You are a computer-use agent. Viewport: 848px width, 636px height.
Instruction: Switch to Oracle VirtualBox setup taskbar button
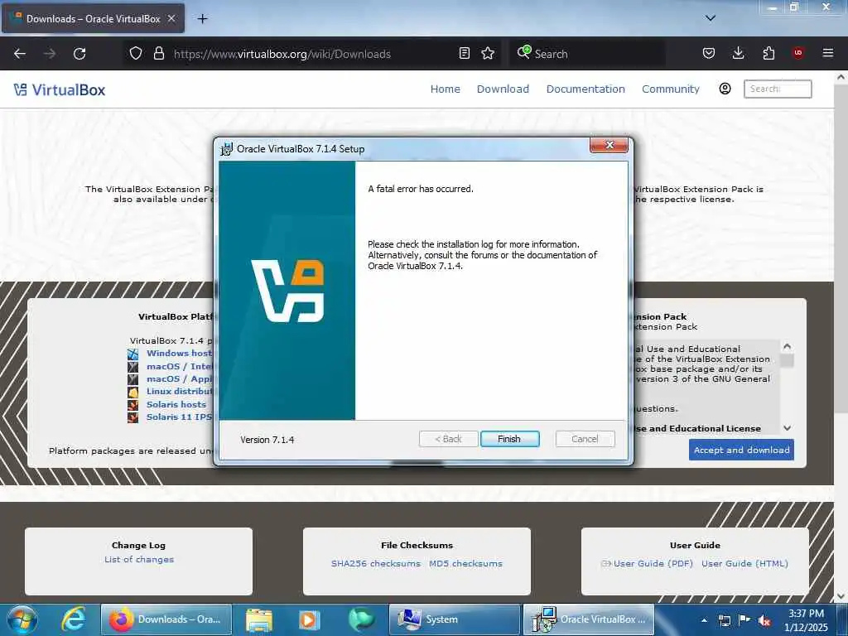[589, 619]
